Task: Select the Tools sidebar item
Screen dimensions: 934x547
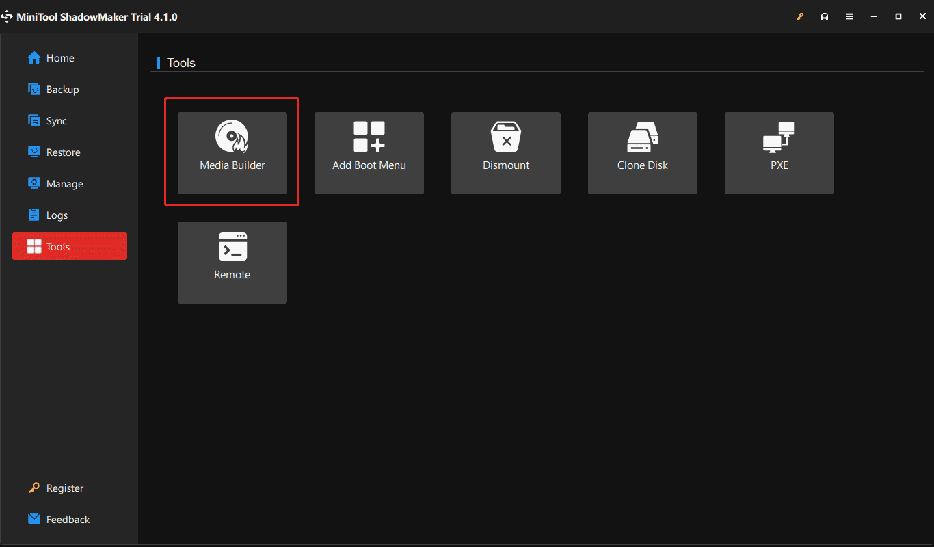Action: [x=70, y=246]
